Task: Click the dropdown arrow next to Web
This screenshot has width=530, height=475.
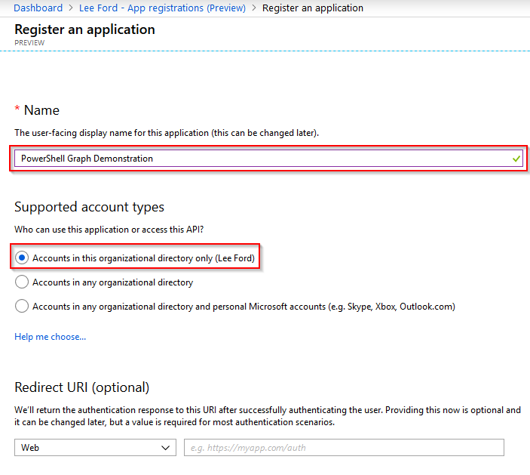Action: (165, 448)
